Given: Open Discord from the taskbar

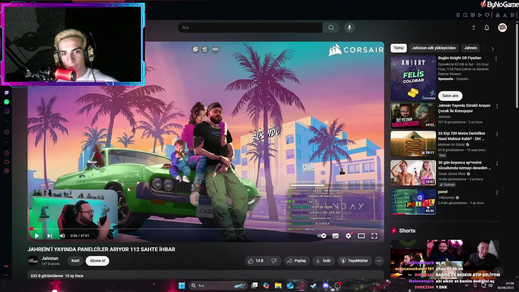Looking at the screenshot, I should 326,286.
